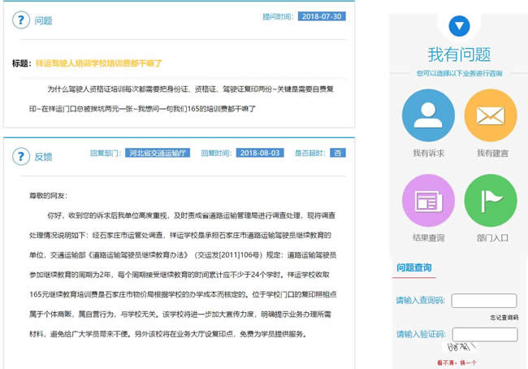This screenshot has height=369, width=528.
Task: Click the 看不清，换一个 link
Action: pos(457,363)
